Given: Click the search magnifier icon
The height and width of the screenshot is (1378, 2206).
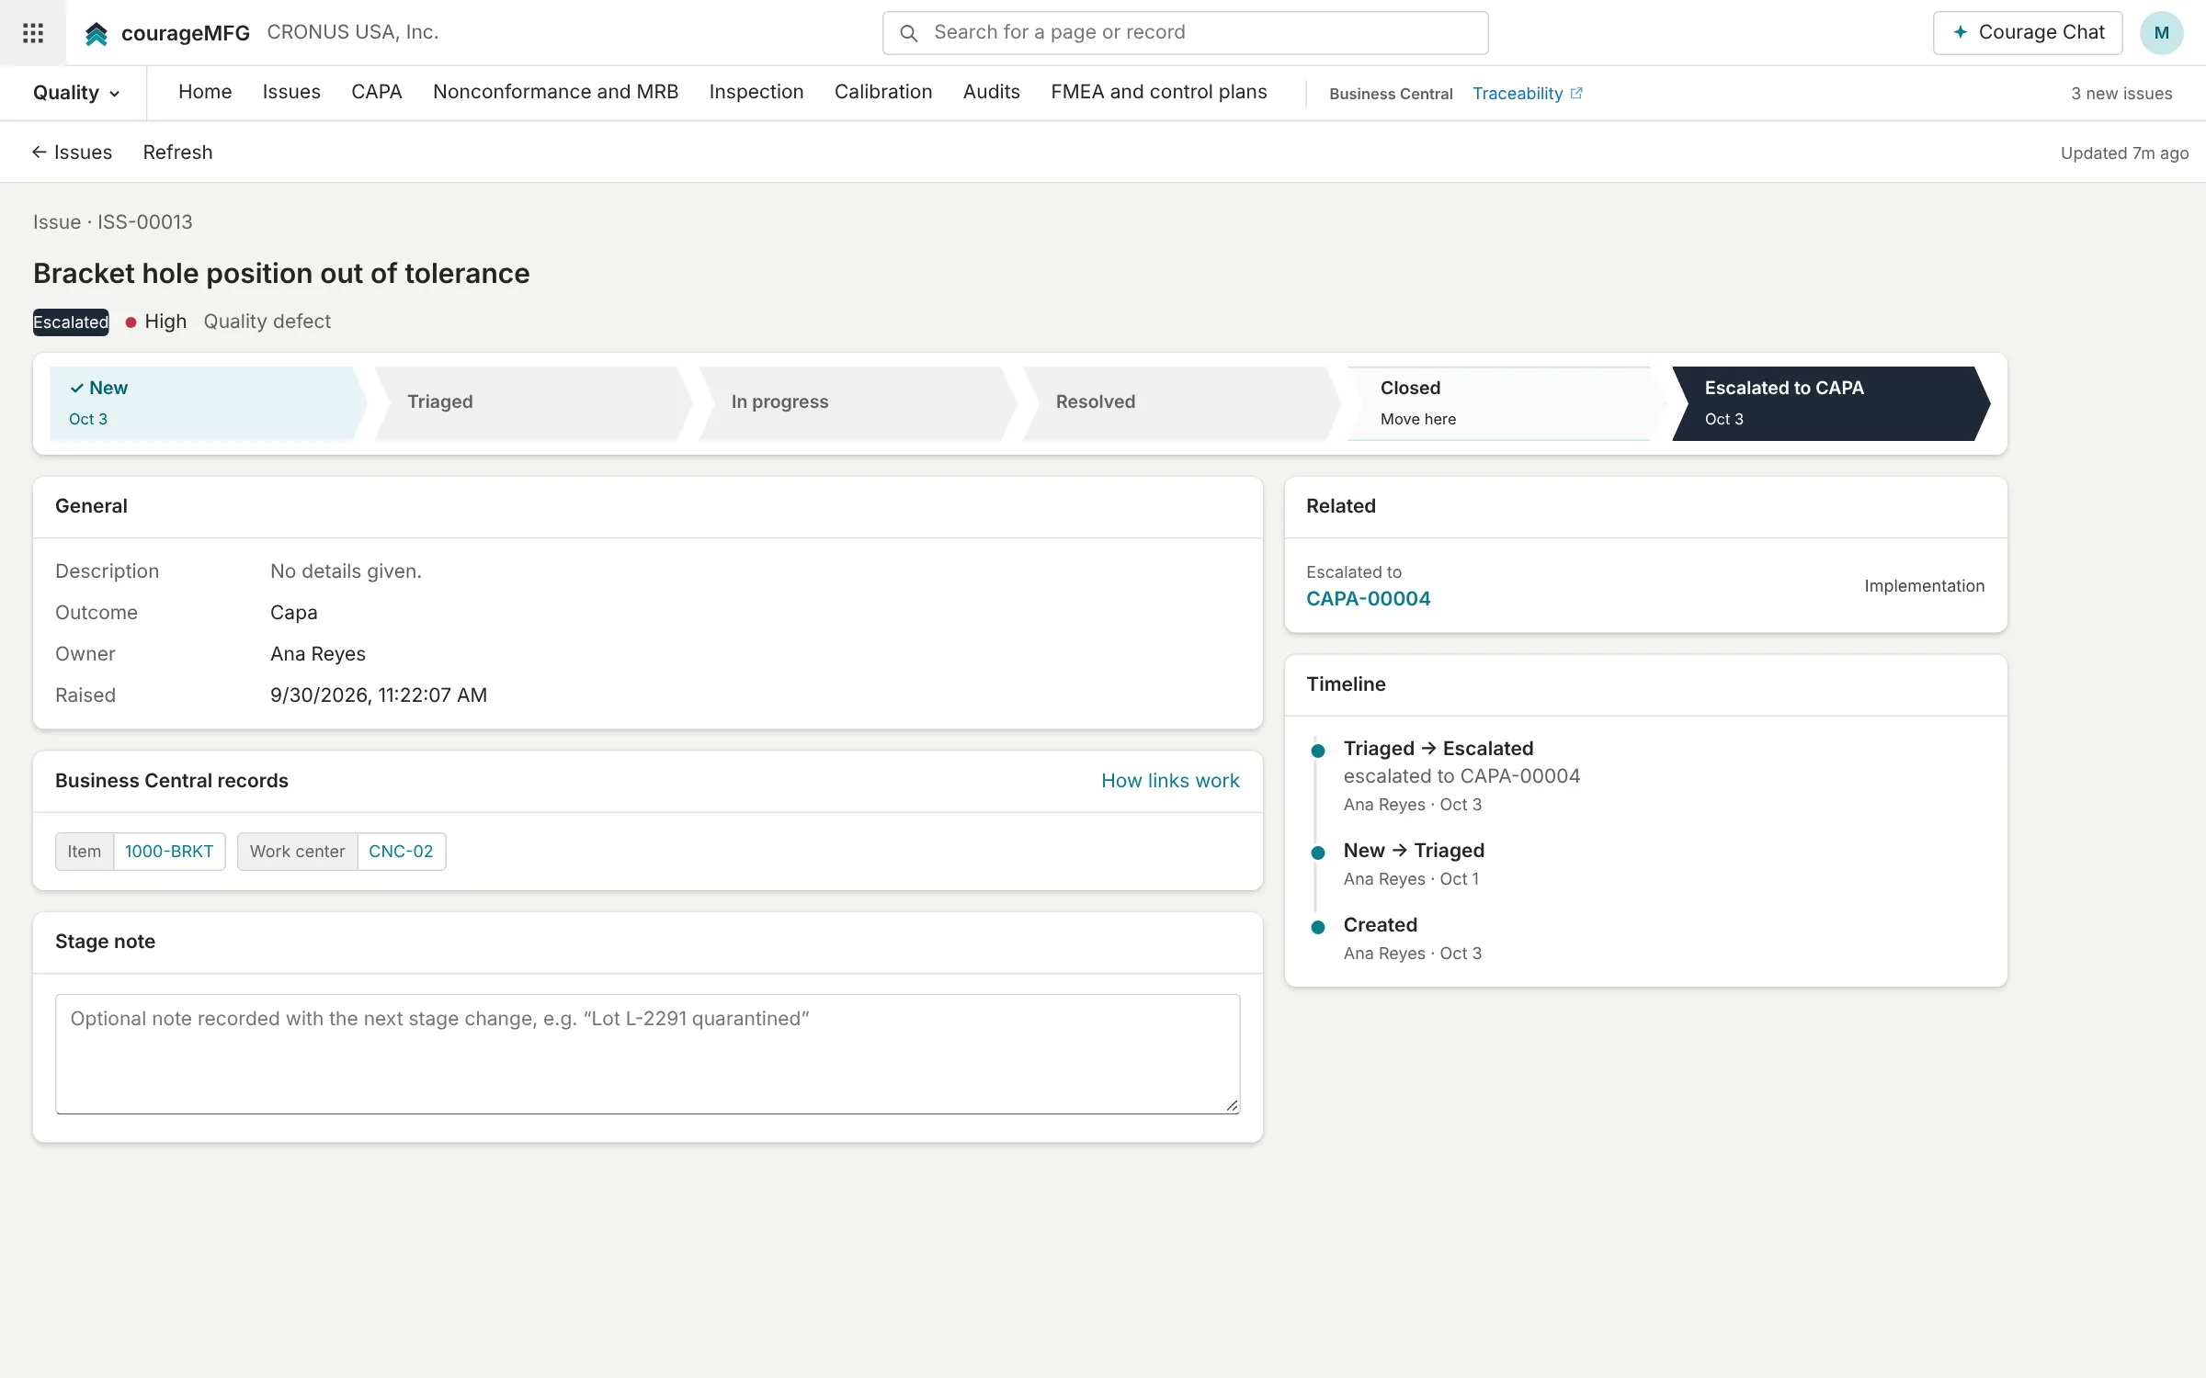Looking at the screenshot, I should [908, 33].
